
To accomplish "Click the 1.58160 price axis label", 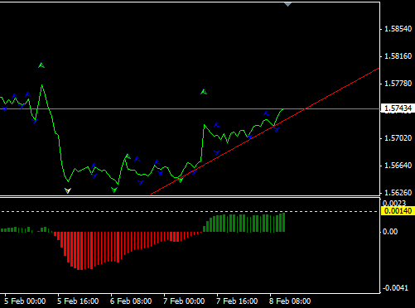I will point(398,56).
